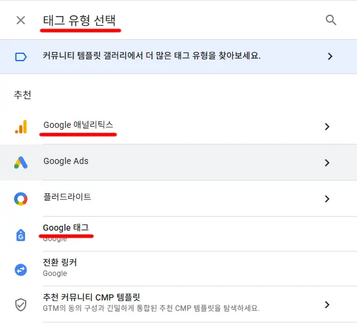Click the Google subtitle under 전환 링커
This screenshot has width=357, height=328.
point(55,274)
